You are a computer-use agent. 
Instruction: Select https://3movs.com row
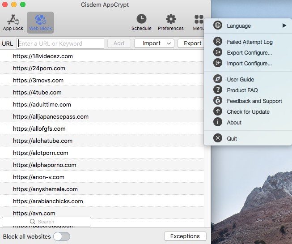(x=102, y=80)
